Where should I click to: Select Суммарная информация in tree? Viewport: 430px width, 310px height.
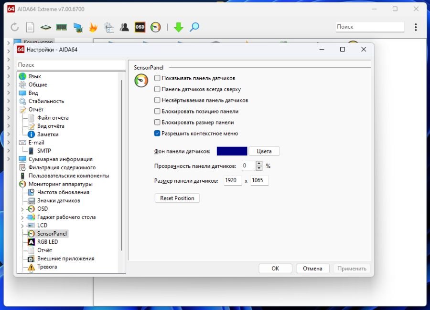pos(60,159)
